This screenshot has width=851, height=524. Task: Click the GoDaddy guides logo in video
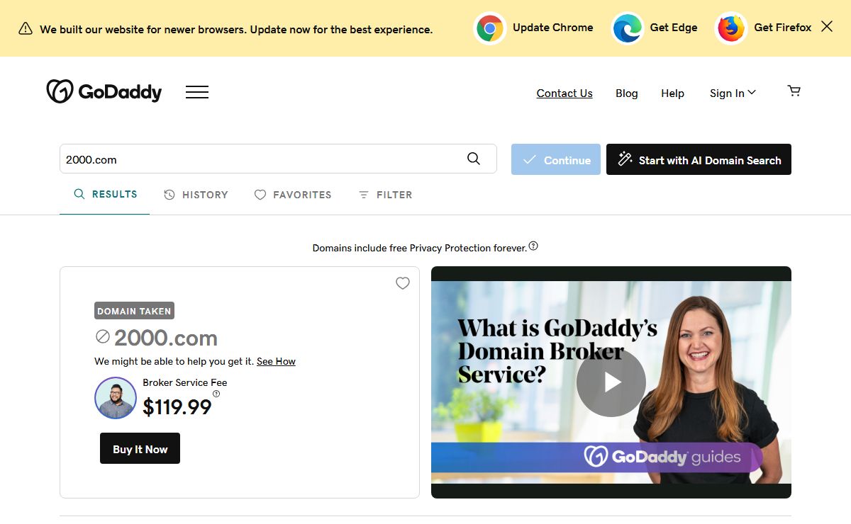coord(662,456)
